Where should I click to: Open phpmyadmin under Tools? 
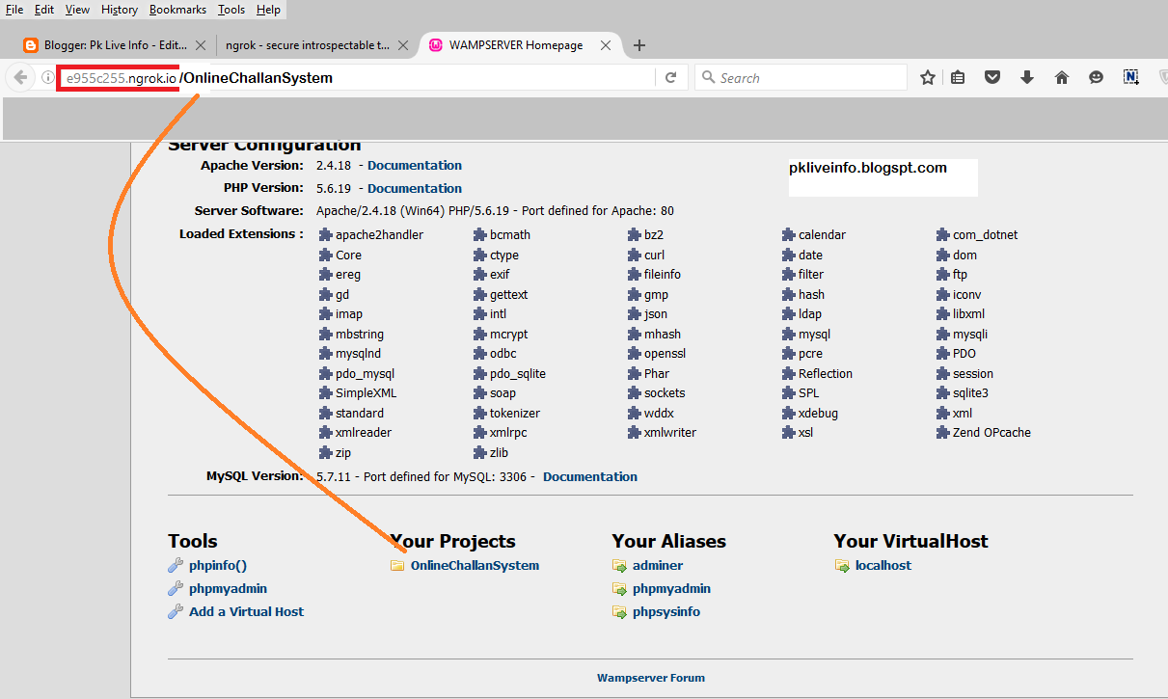229,589
